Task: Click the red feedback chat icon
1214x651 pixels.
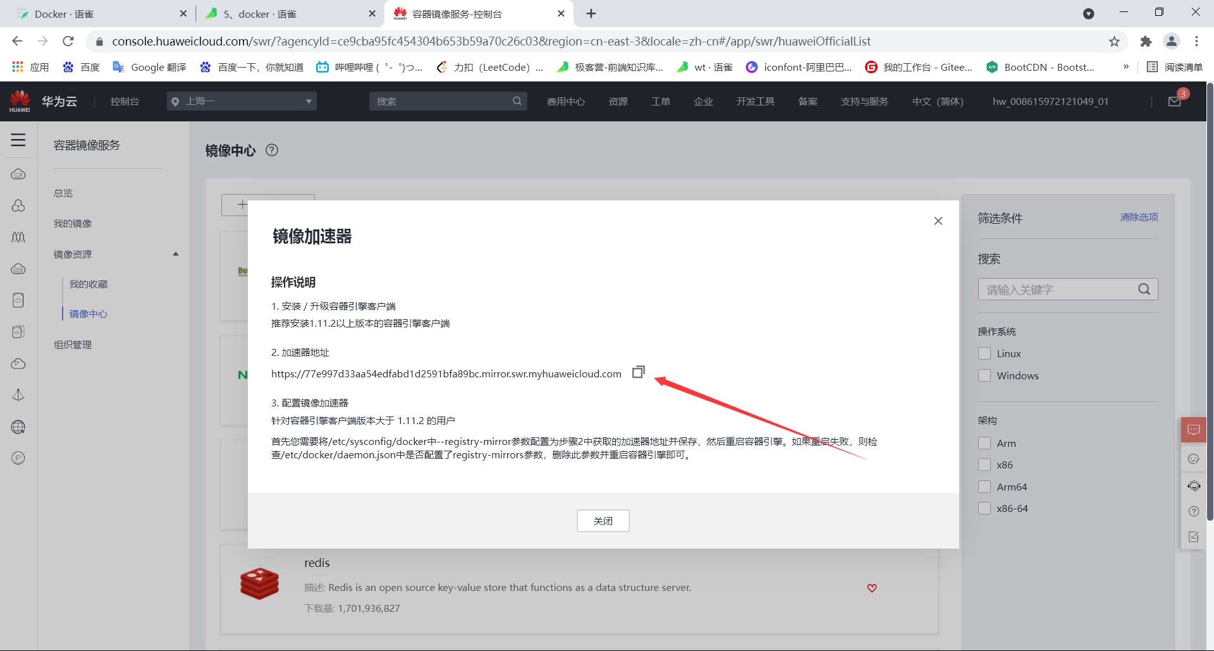Action: coord(1194,430)
